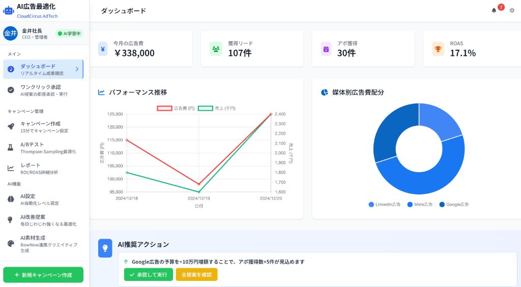Open A/Bテスト menu item
This screenshot has width=521, height=287.
(x=43, y=147)
